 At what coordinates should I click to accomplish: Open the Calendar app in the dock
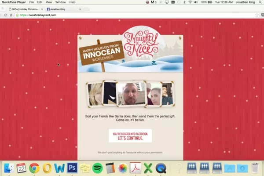(22, 168)
